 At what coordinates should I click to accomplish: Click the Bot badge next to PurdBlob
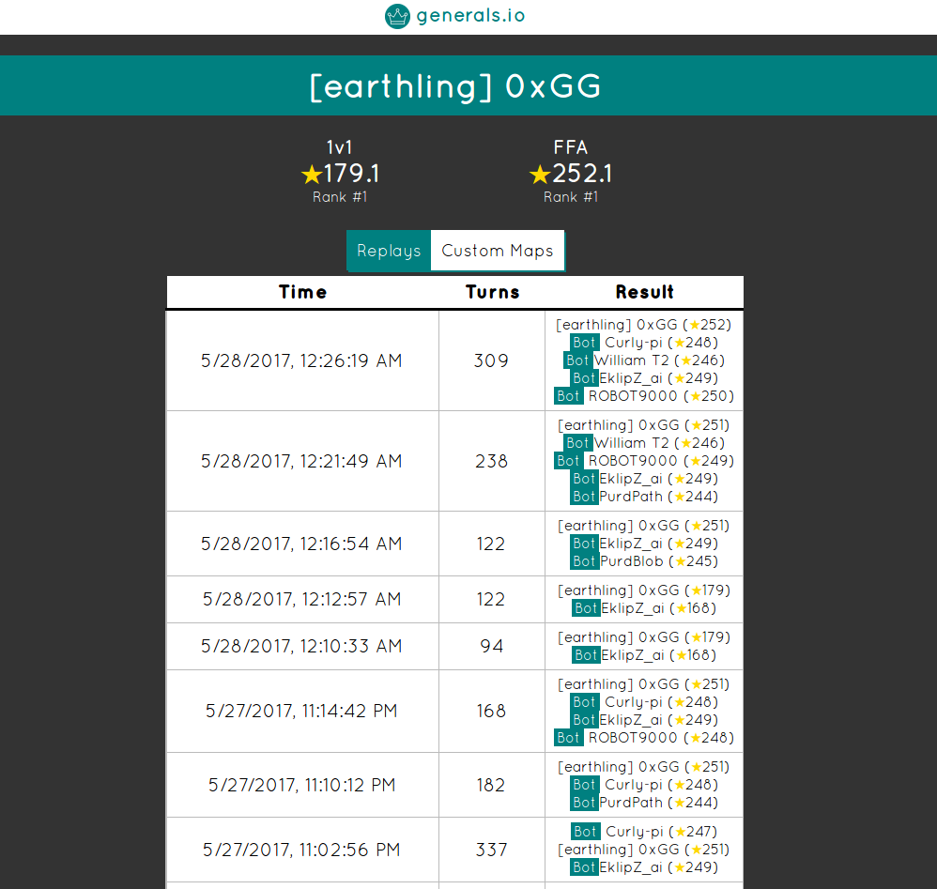coord(584,561)
